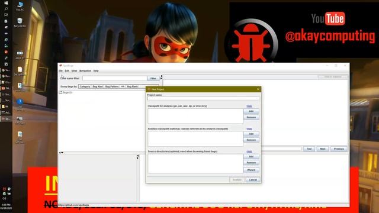Click Add for Source directories
The width and height of the screenshot is (379, 213).
251,156
